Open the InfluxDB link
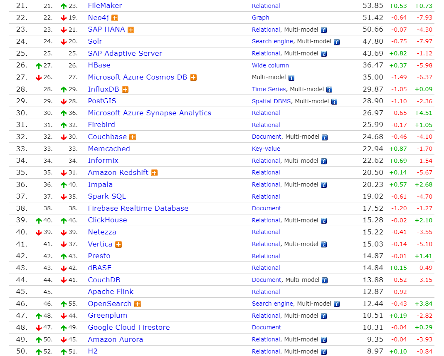444x356 pixels. [x=104, y=89]
